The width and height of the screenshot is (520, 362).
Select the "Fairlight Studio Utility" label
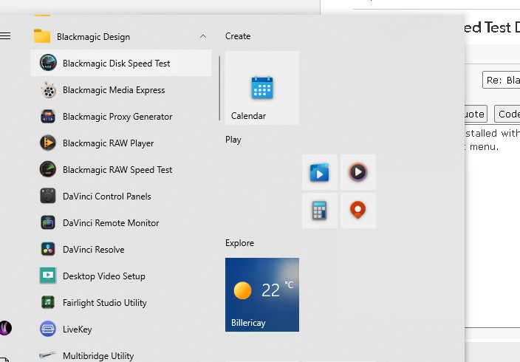pos(105,303)
